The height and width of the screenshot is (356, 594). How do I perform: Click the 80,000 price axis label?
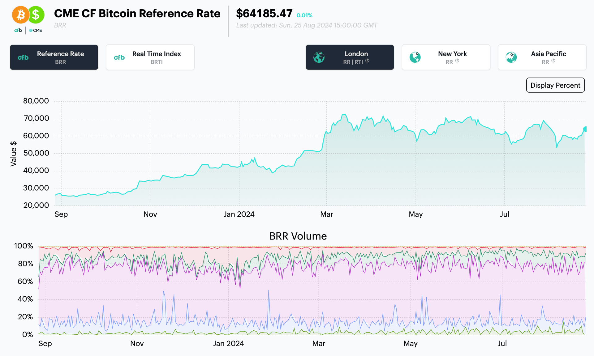[x=36, y=101]
